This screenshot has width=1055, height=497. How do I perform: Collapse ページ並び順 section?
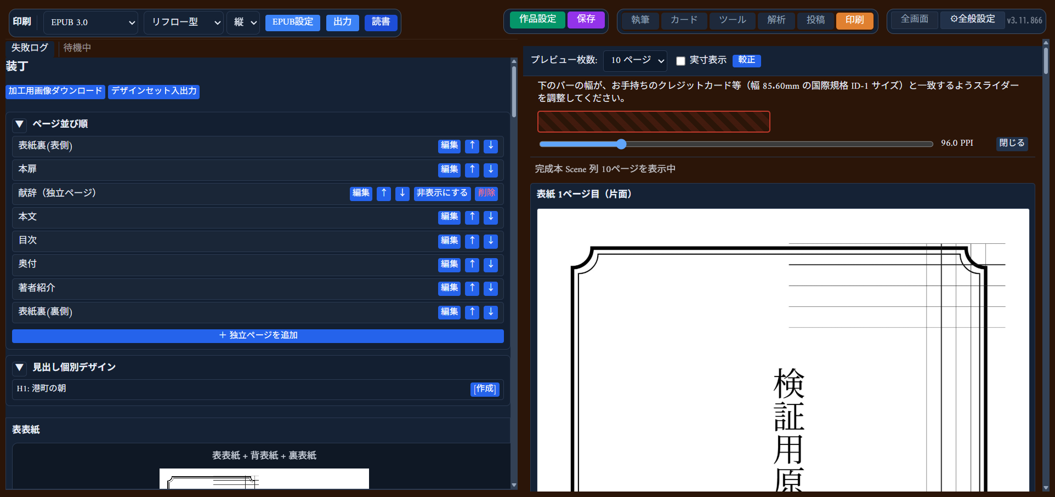tap(19, 124)
